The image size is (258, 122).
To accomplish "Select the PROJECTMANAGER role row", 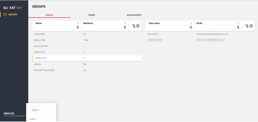I will 87,70.
